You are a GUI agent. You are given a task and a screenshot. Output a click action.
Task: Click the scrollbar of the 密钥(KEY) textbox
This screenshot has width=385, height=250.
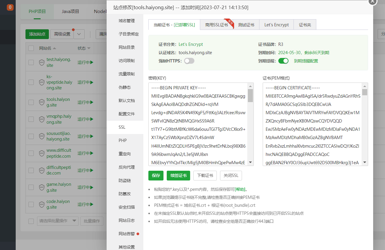(250, 124)
